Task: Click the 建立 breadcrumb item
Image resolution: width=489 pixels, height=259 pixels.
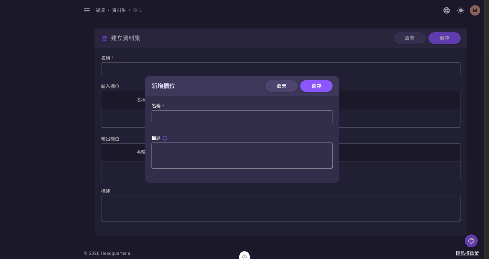Action: 138,10
